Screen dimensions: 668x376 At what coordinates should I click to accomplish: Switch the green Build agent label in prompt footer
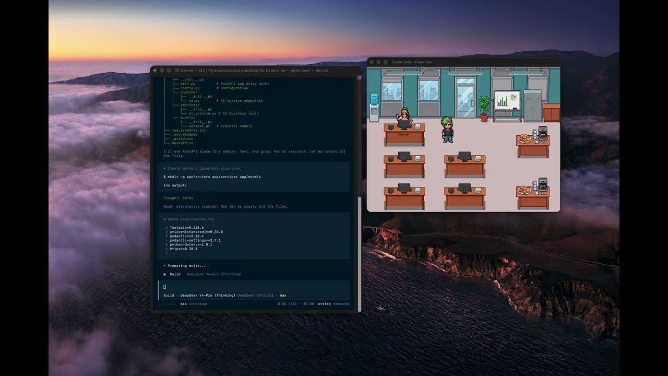(x=169, y=295)
